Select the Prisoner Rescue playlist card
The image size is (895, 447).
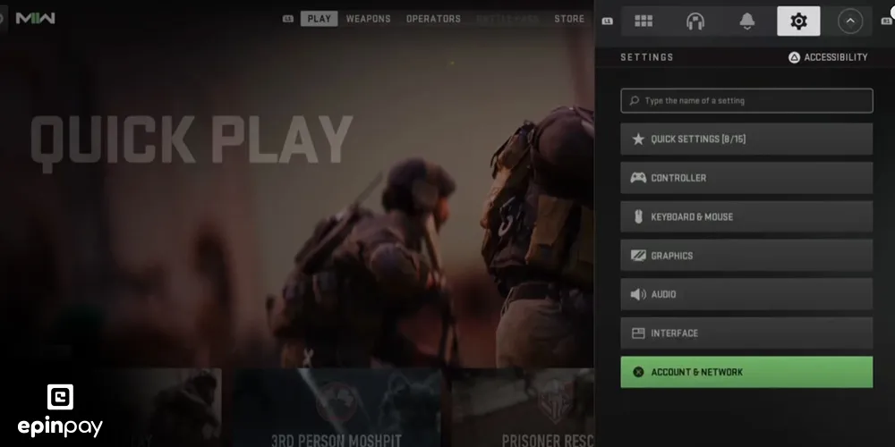(x=522, y=408)
